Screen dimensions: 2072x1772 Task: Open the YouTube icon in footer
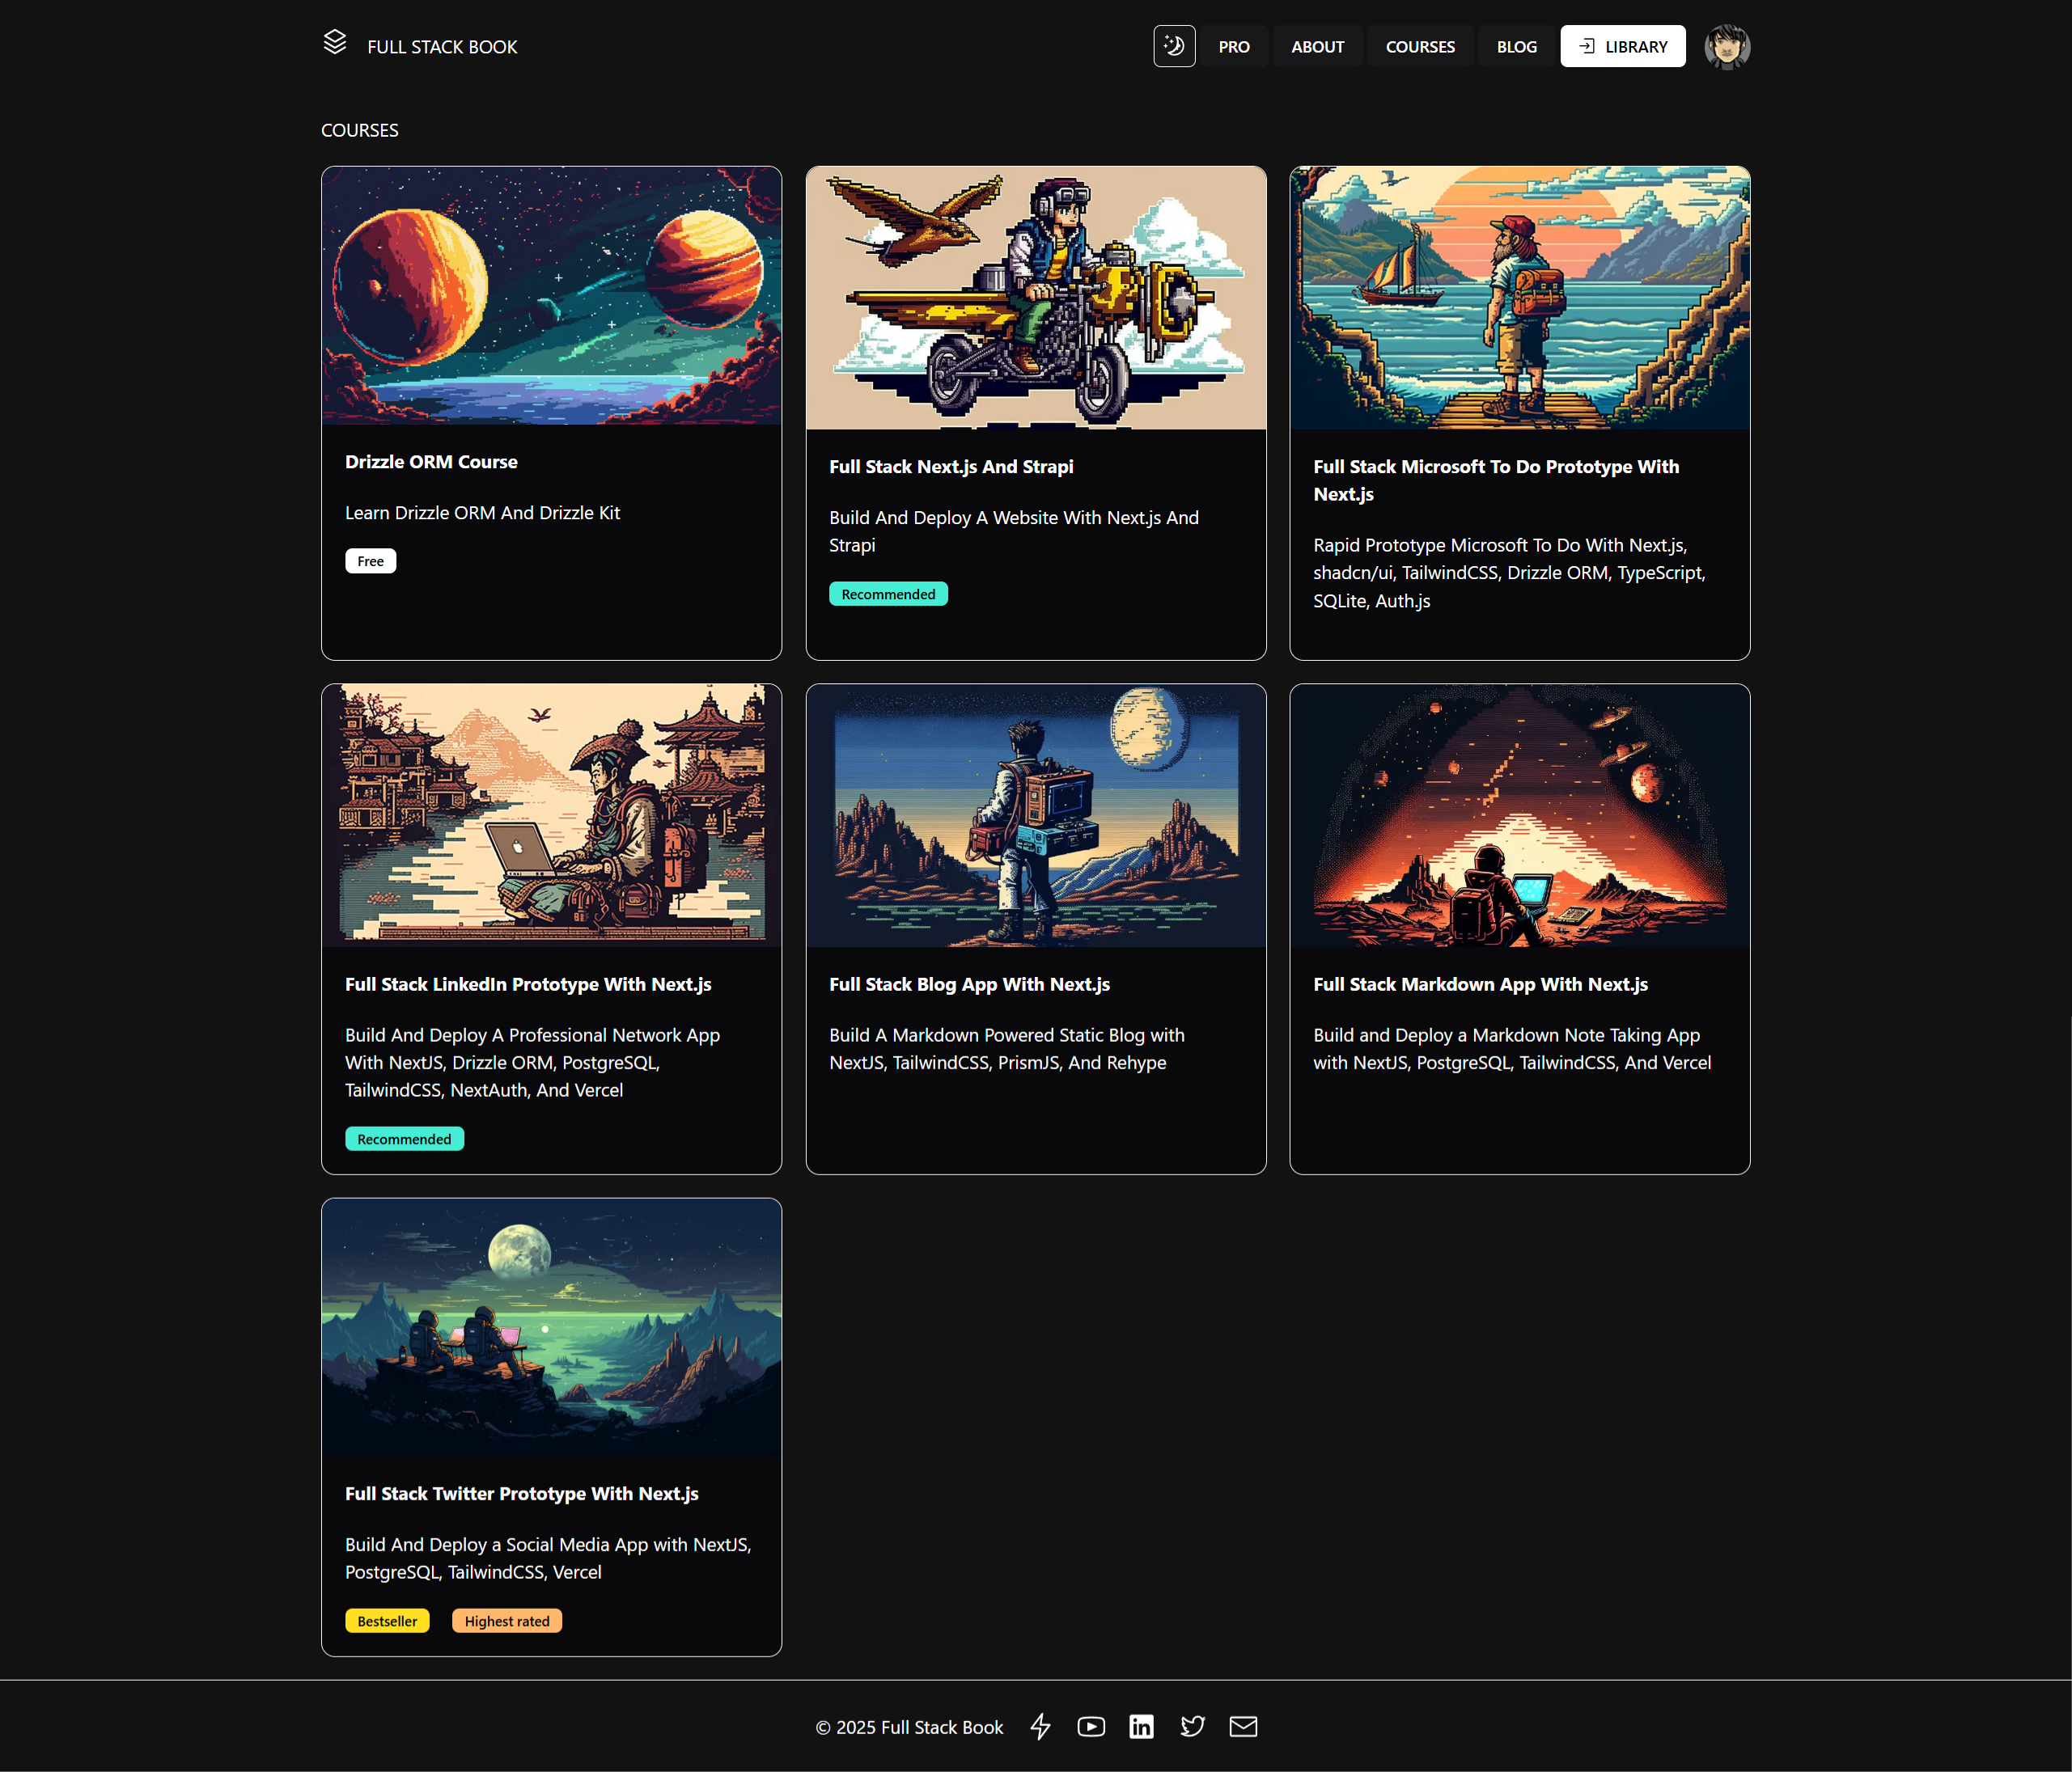1091,1727
